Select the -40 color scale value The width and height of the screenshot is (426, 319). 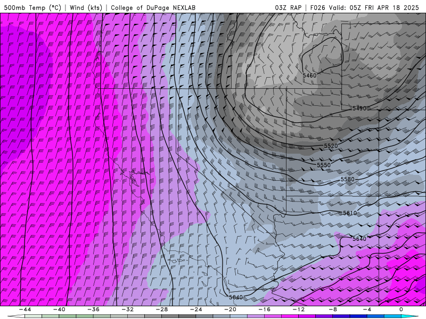pos(59,309)
